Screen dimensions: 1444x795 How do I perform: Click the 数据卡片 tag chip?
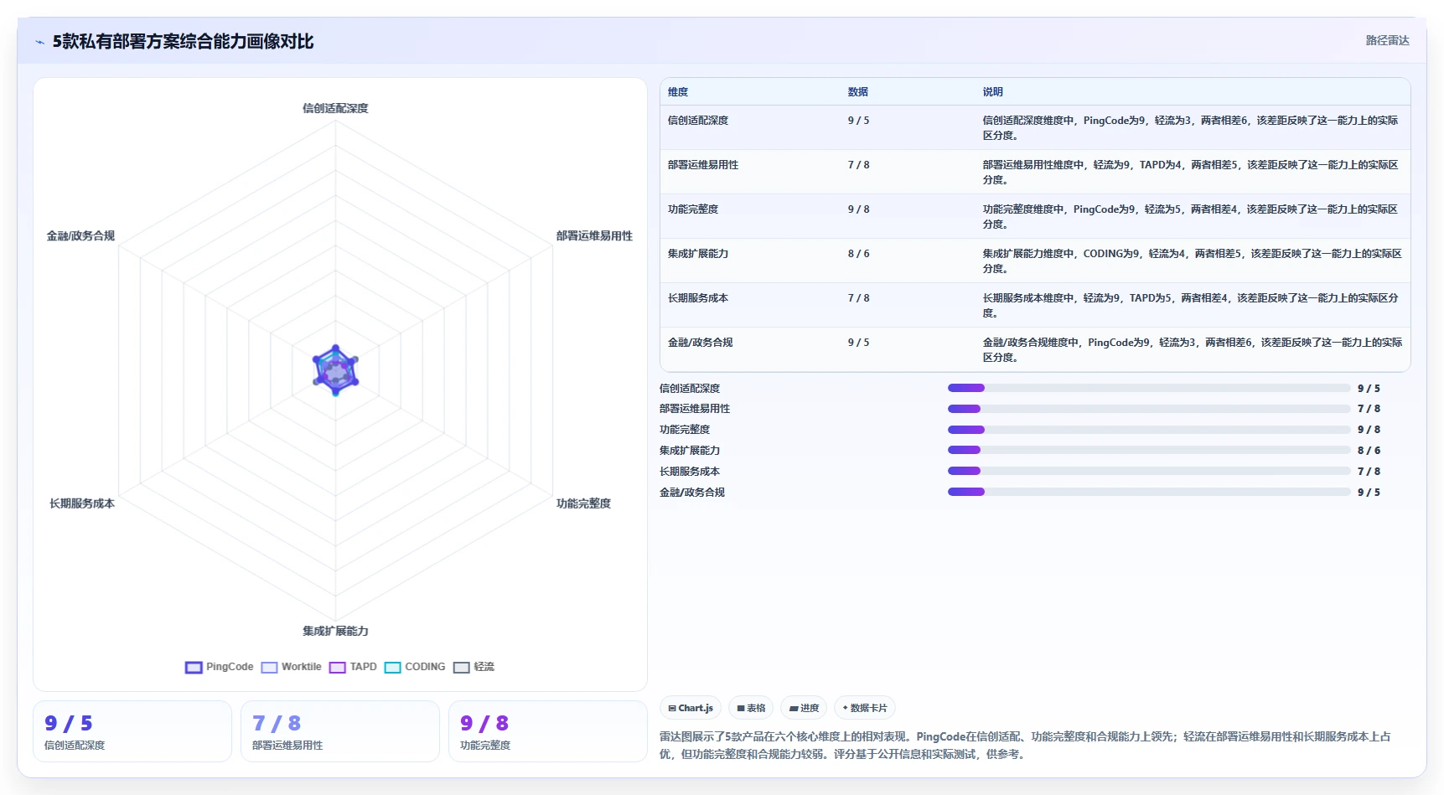(x=865, y=708)
